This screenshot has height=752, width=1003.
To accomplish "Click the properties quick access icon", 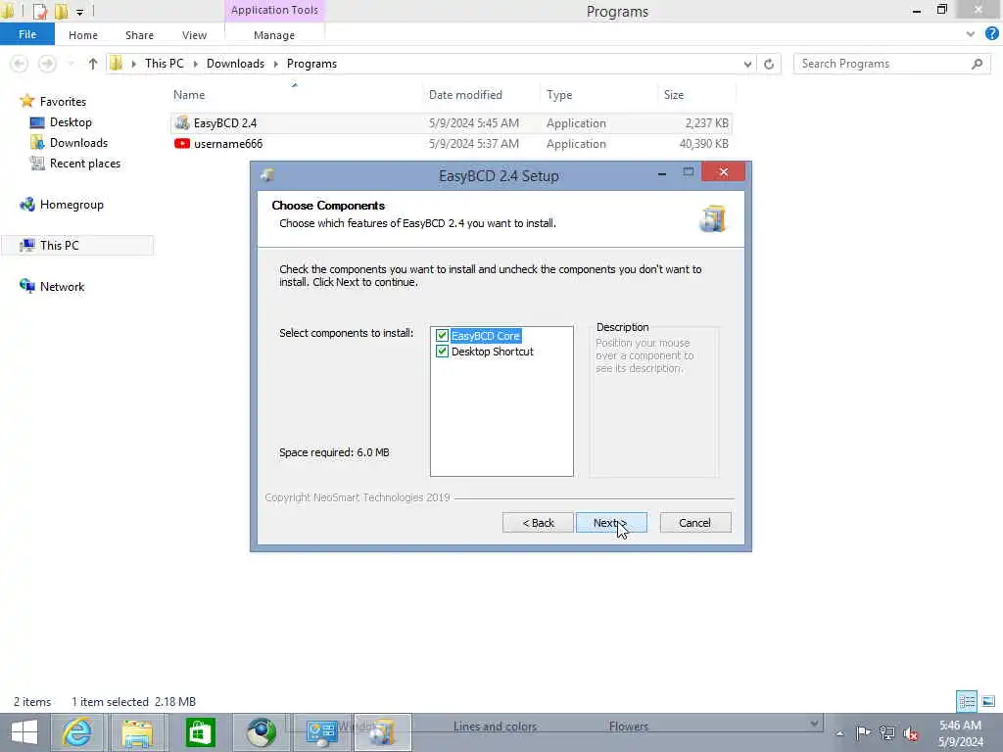I will point(40,11).
